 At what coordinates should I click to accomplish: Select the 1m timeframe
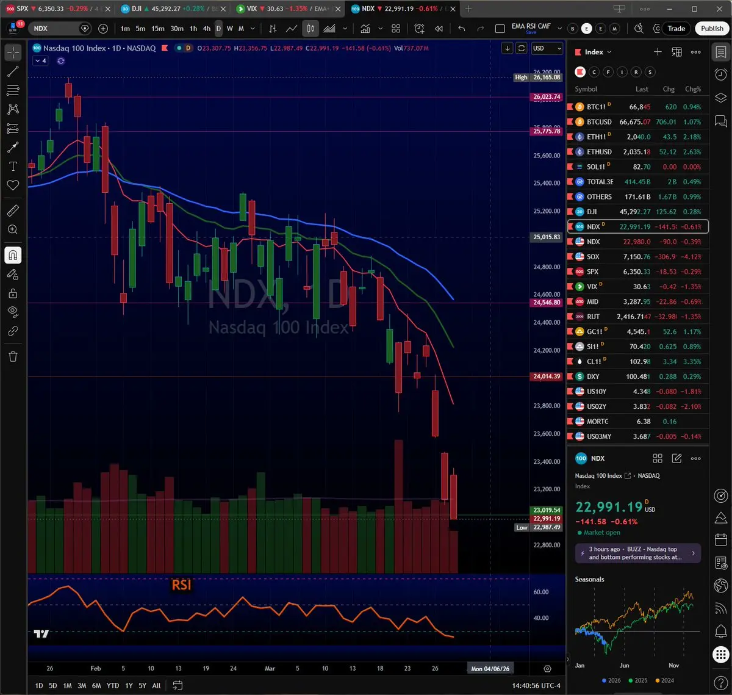pyautogui.click(x=125, y=29)
